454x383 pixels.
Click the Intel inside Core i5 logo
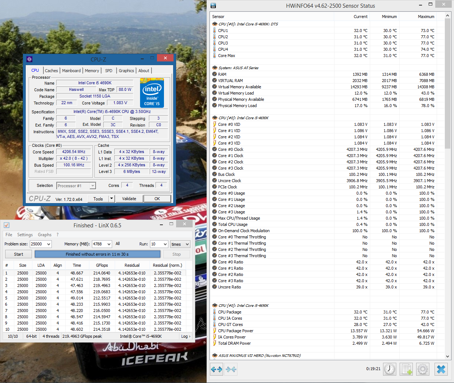152,93
